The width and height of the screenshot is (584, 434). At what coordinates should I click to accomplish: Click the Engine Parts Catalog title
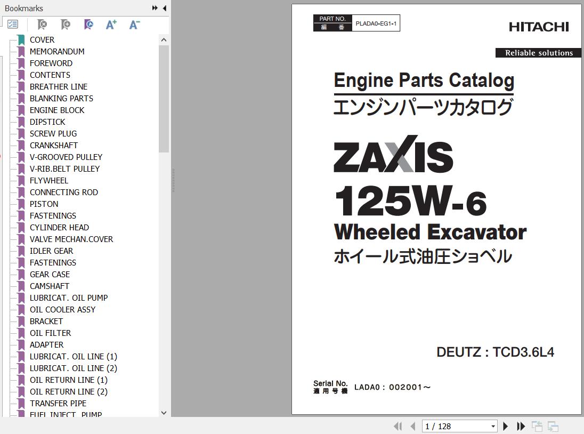click(x=424, y=81)
